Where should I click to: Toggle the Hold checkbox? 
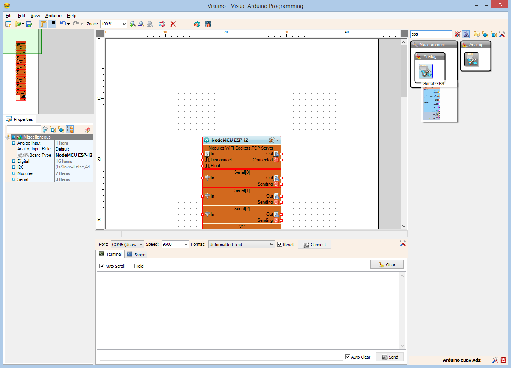[x=132, y=266]
